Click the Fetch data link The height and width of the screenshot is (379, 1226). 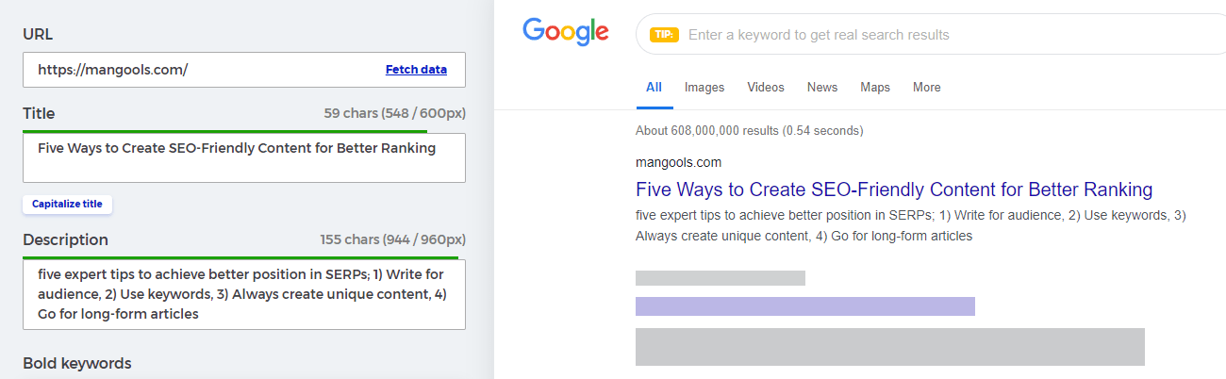pos(416,70)
